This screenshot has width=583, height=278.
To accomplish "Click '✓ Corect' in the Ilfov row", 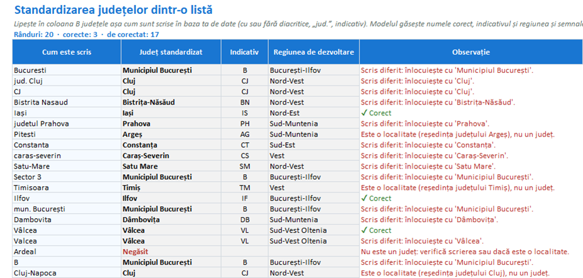I will (x=376, y=198).
